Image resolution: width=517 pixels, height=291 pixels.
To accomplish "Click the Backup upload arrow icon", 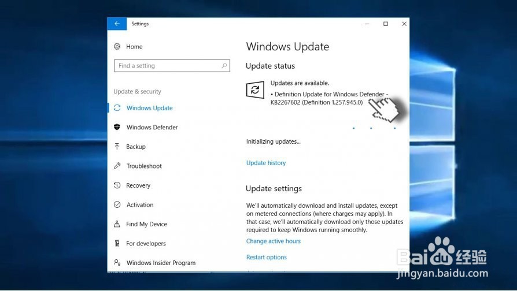I will pyautogui.click(x=117, y=147).
